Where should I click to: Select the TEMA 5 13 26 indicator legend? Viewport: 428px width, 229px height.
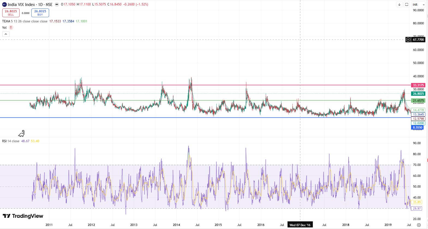25,21
